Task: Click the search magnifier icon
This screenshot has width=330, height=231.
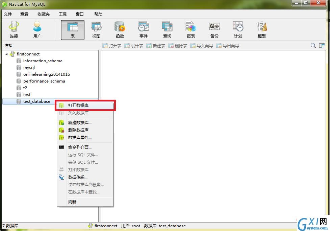Action: (313, 46)
